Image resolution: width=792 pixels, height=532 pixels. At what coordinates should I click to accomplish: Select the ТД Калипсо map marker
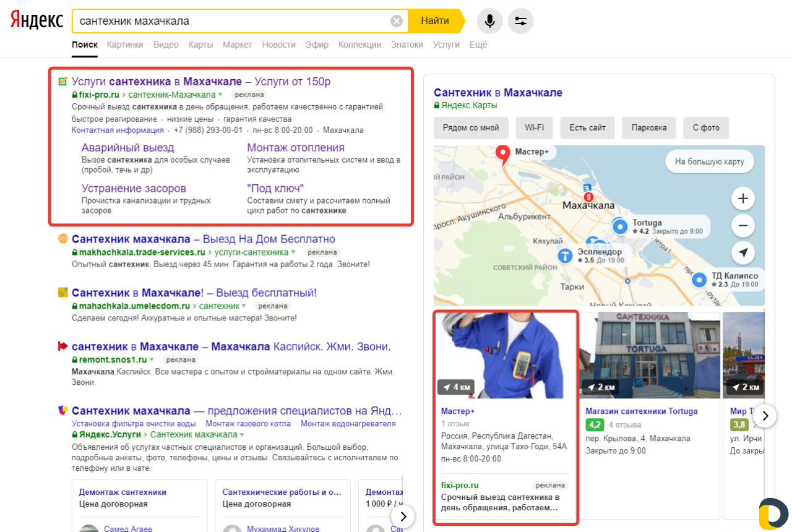tap(700, 280)
